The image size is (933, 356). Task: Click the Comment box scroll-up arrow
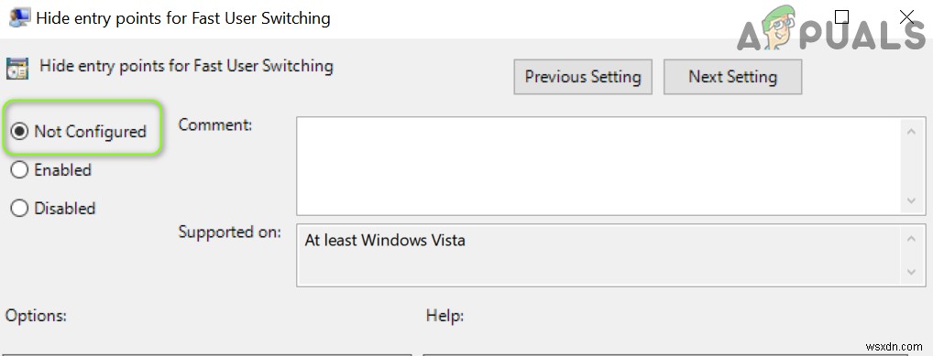(911, 132)
